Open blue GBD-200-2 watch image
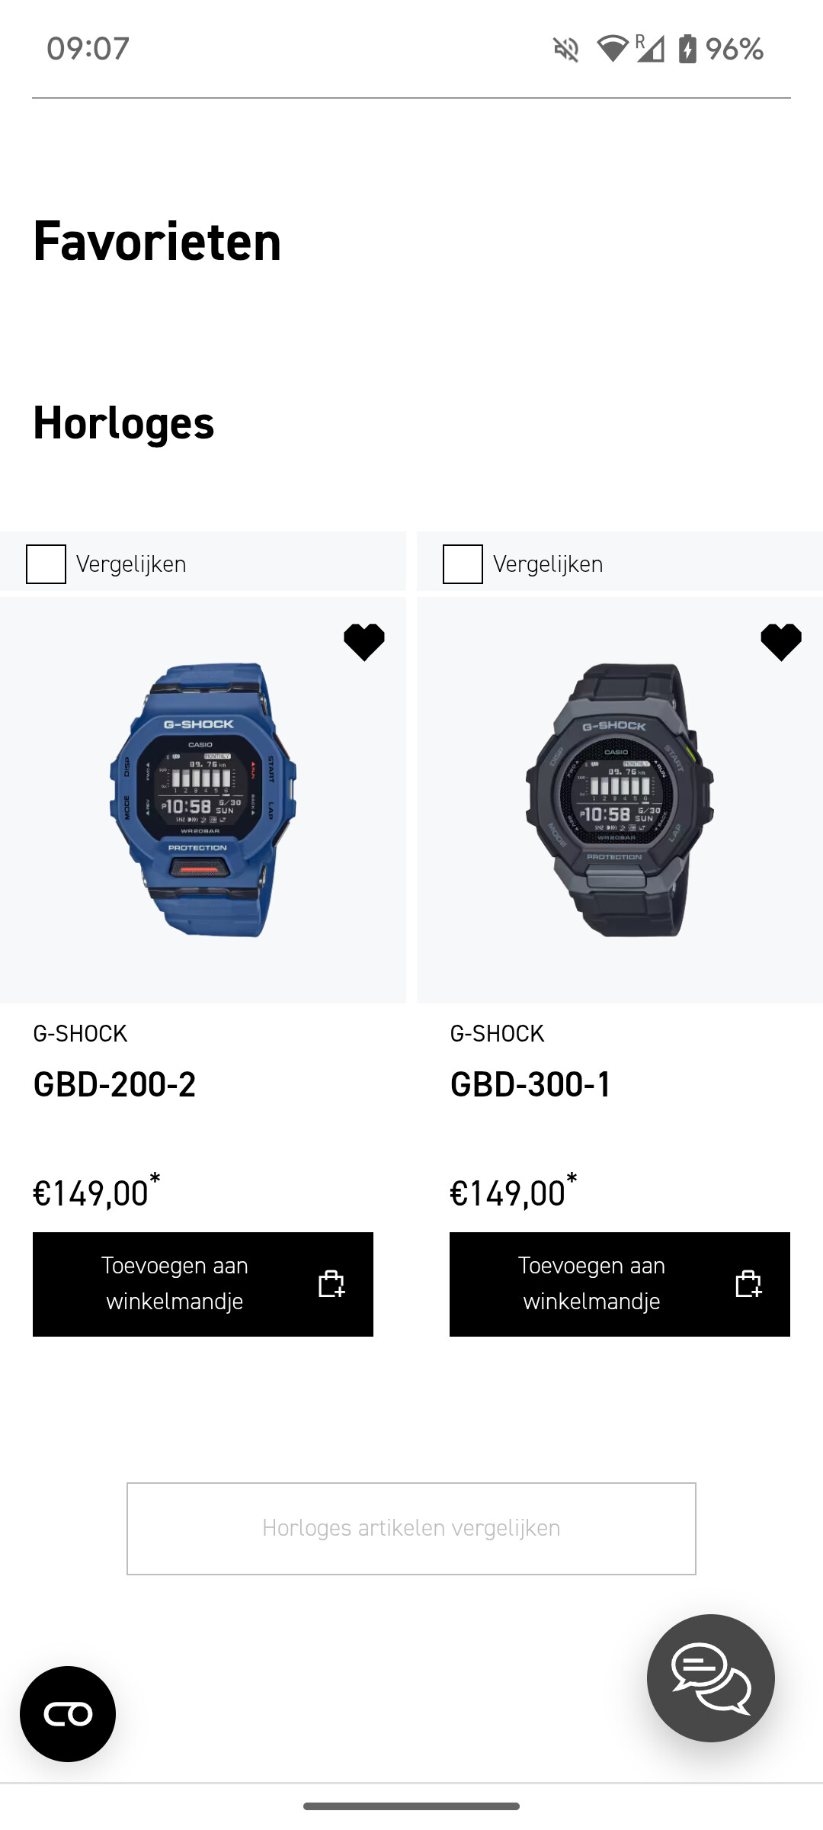Viewport: 823px width, 1830px height. click(x=203, y=800)
